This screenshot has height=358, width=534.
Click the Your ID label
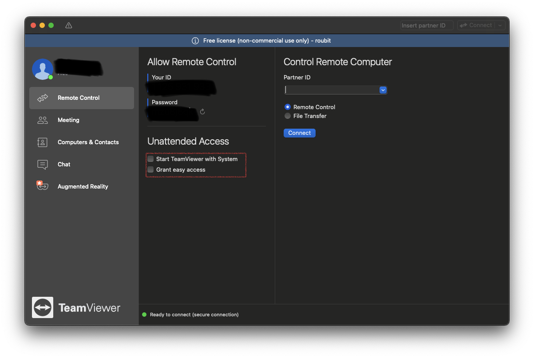click(x=162, y=77)
